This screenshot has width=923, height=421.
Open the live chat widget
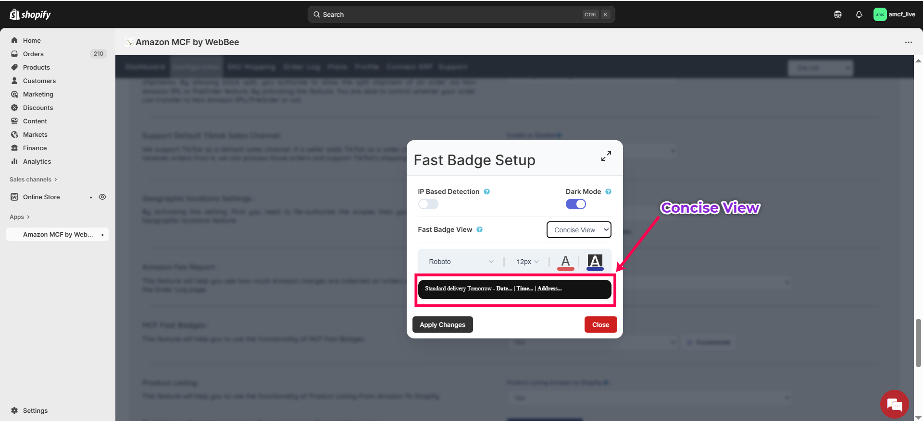(894, 404)
